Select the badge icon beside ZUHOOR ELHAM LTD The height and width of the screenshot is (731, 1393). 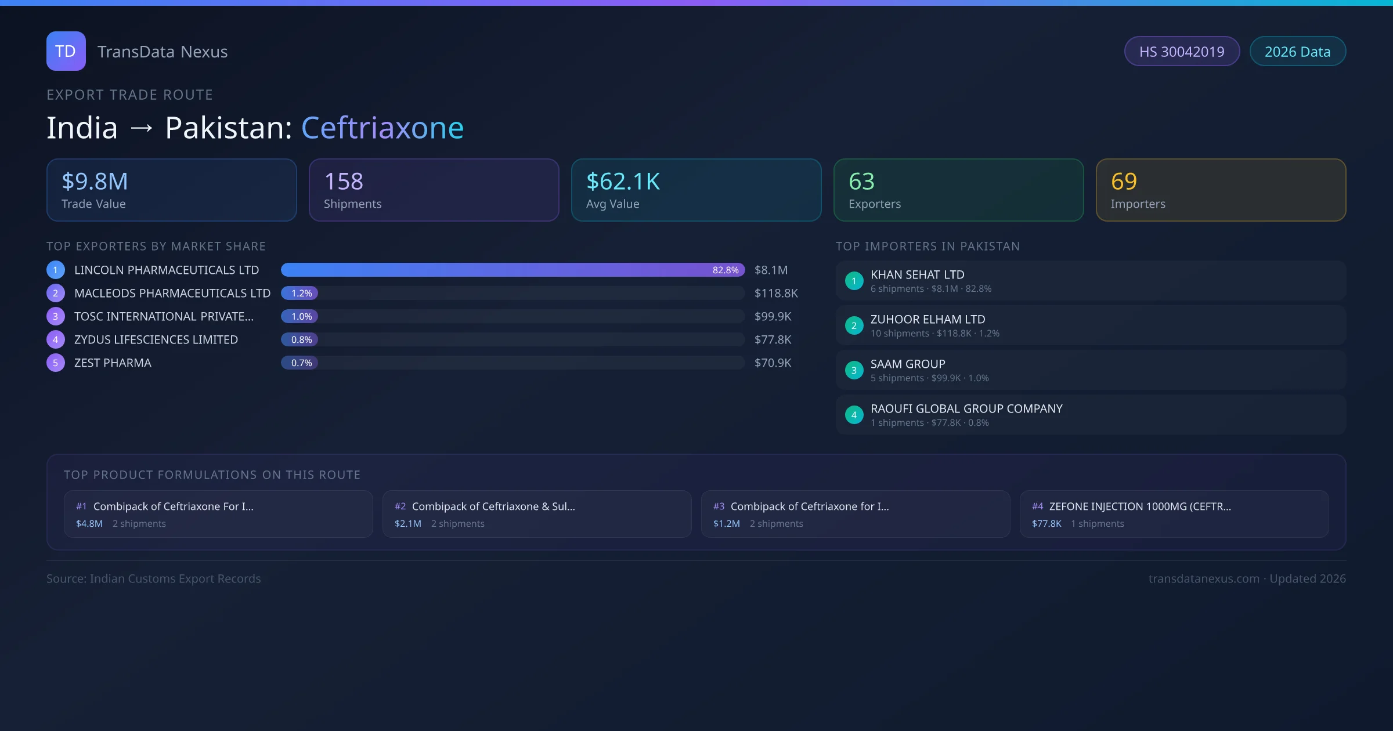coord(854,325)
